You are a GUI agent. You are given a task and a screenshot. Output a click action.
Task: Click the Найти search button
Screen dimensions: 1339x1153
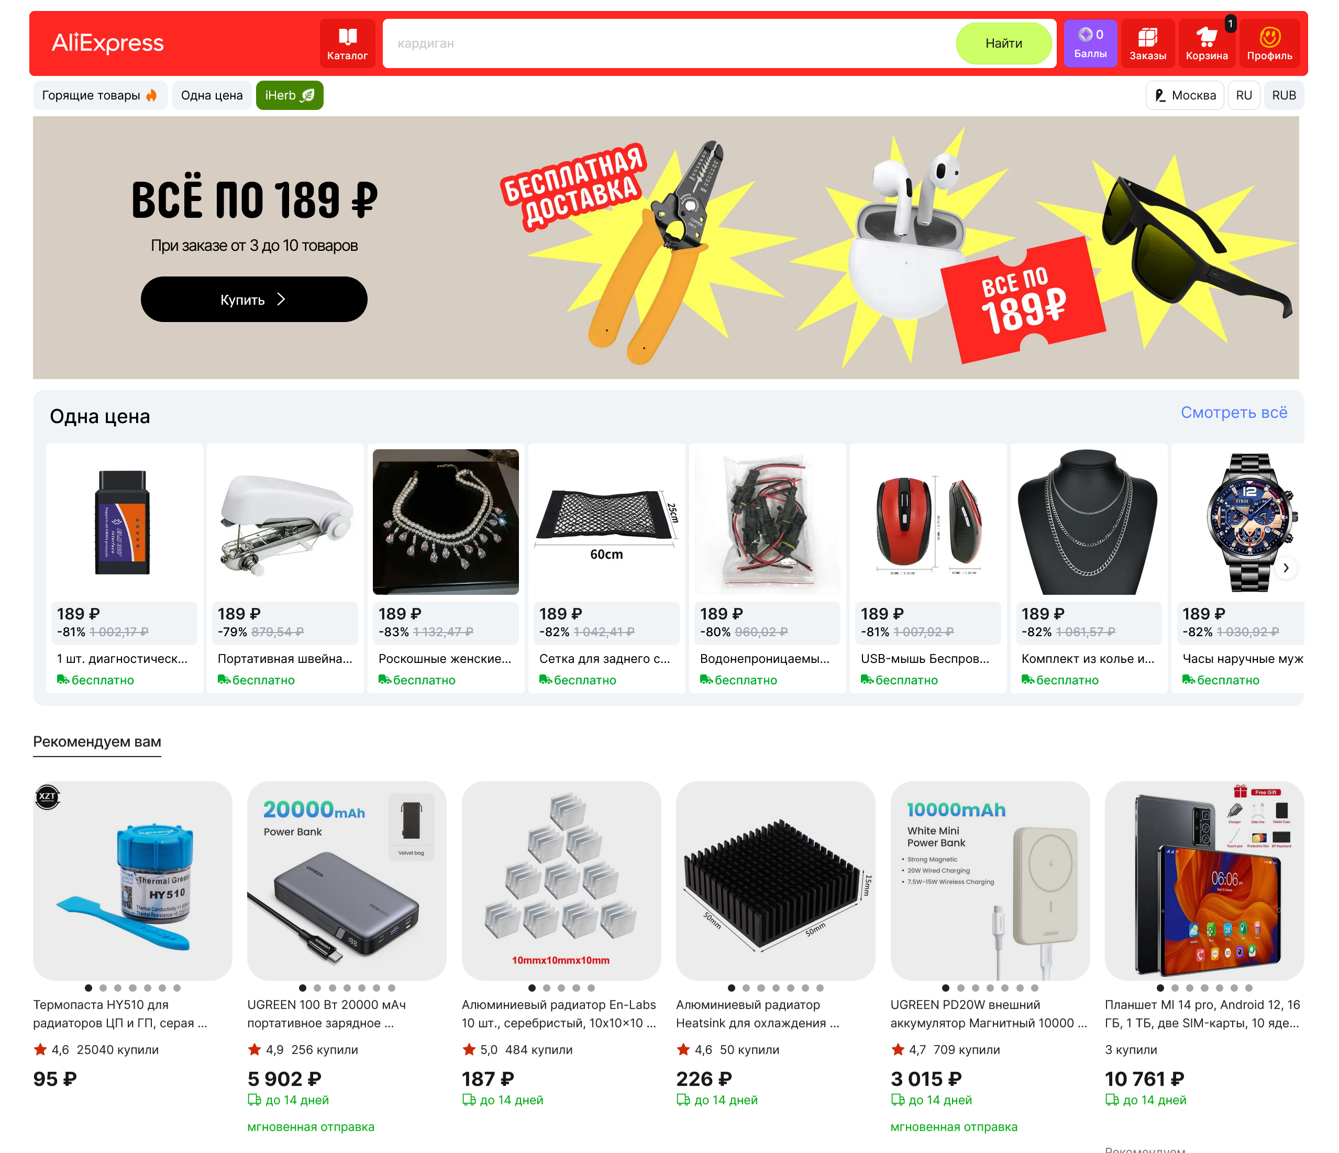pyautogui.click(x=1004, y=43)
